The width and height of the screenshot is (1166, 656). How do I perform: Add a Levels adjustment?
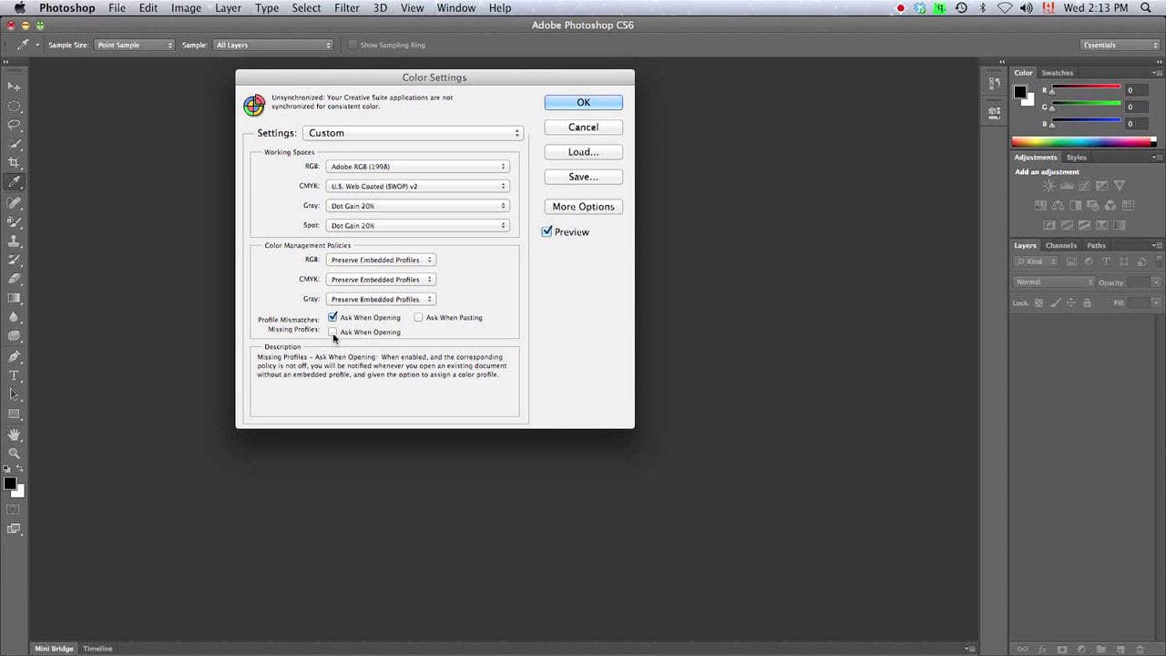pos(1067,186)
